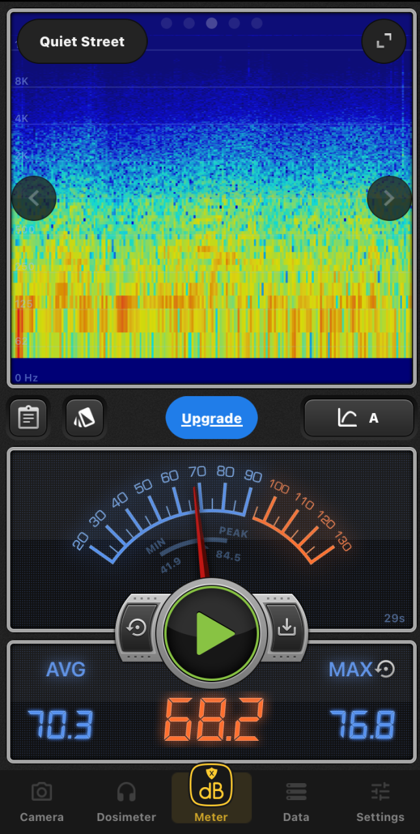Open the clipboard notes icon
Viewport: 420px width, 834px height.
click(x=28, y=418)
